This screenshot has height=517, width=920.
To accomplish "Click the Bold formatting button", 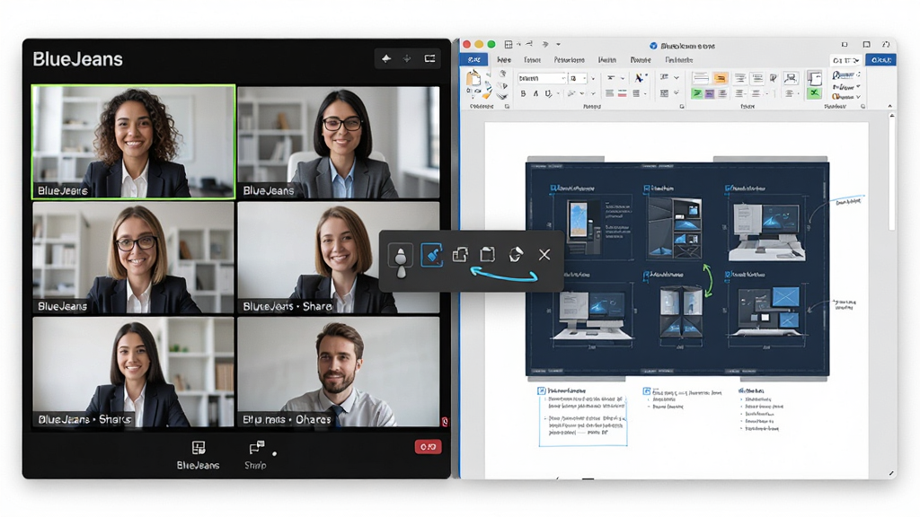I will 523,93.
